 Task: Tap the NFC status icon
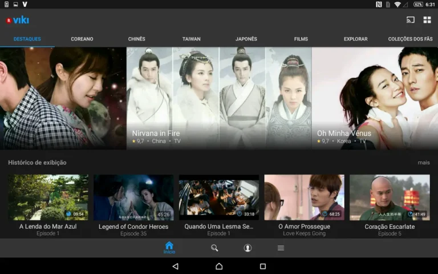point(379,4)
